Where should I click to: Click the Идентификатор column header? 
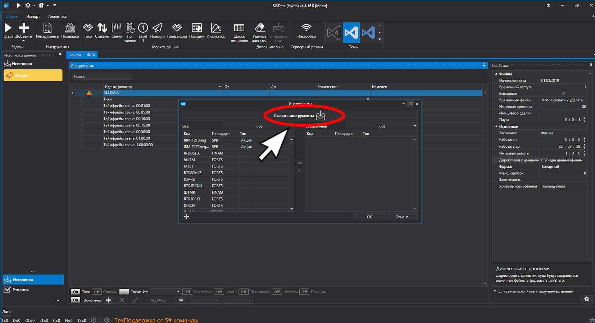(x=163, y=87)
